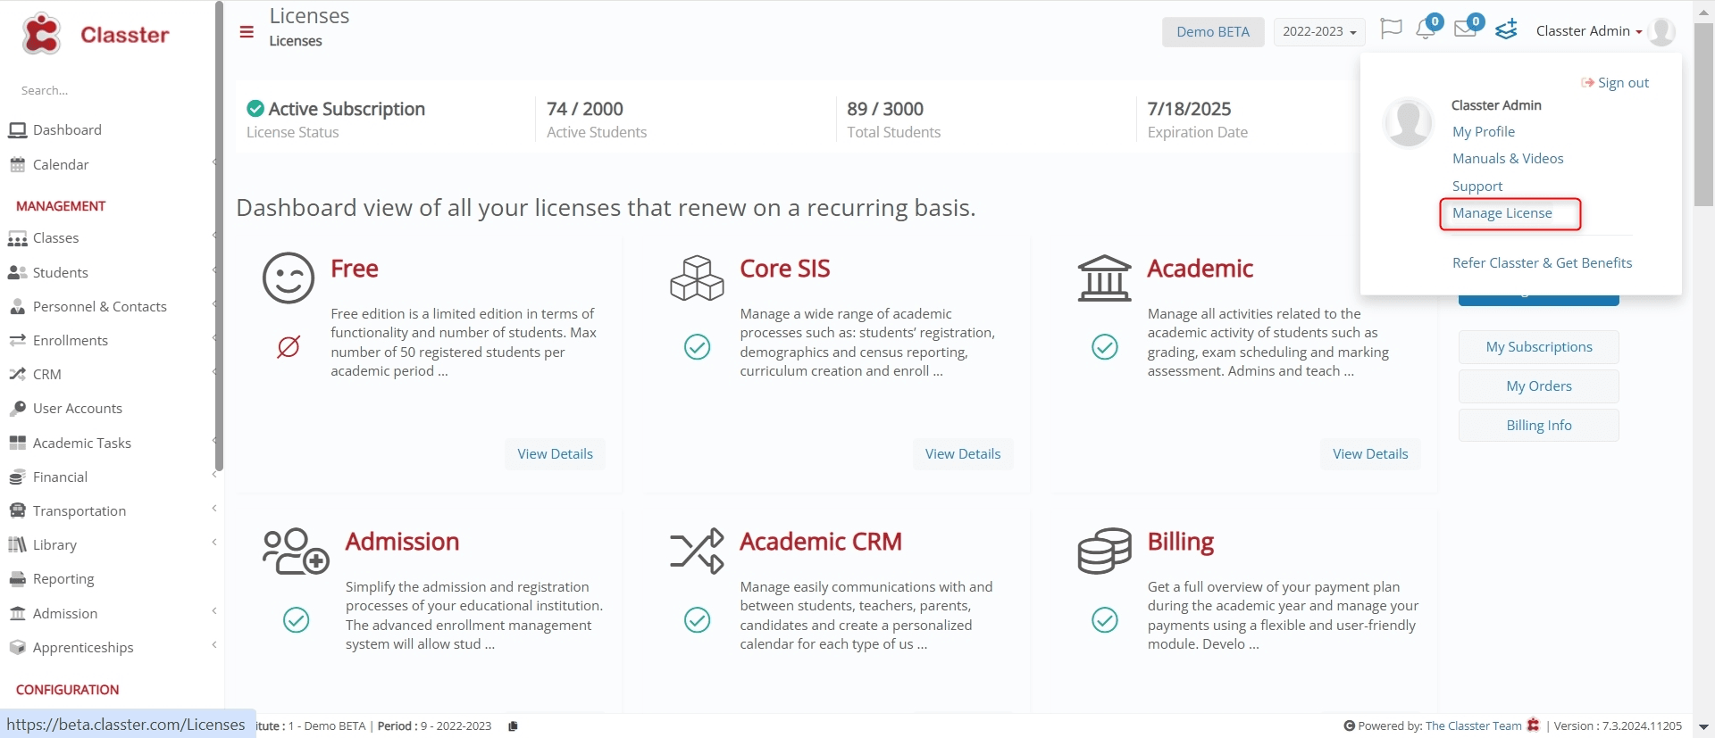The image size is (1715, 738).
Task: Open bell notifications
Action: [1426, 29]
